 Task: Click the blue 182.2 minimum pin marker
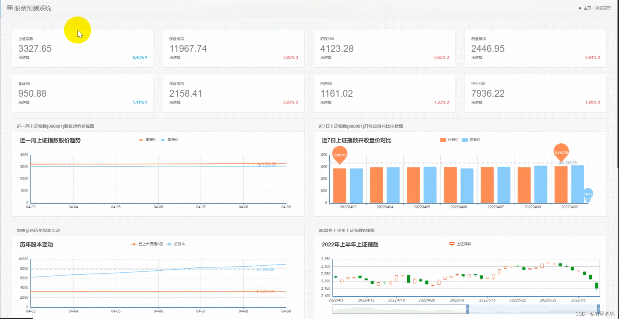click(x=588, y=196)
